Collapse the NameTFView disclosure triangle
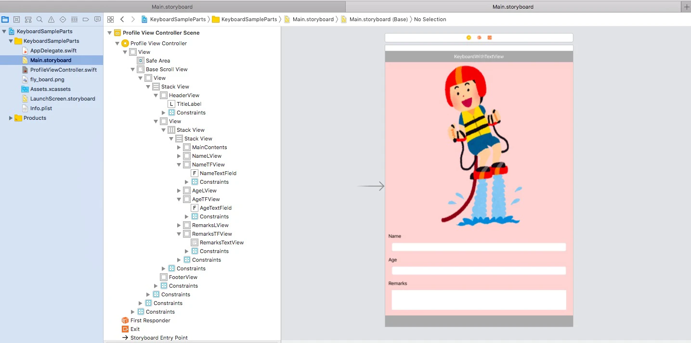The height and width of the screenshot is (343, 691). [x=179, y=165]
